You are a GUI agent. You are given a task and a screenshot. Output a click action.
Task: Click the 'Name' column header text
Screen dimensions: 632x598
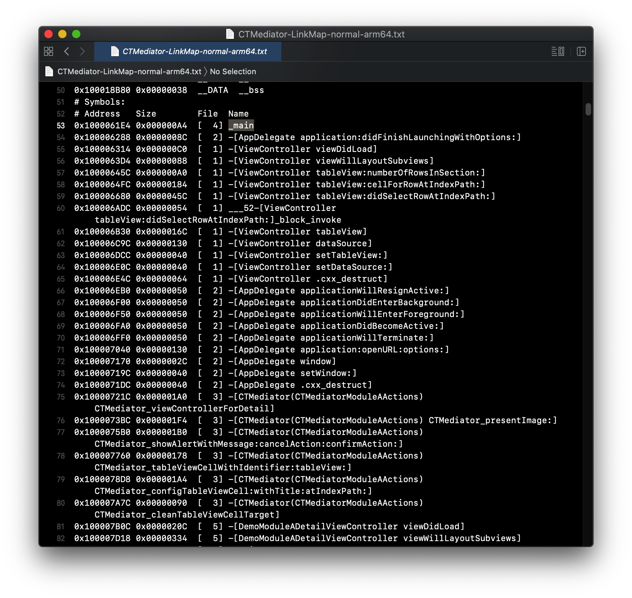(238, 114)
